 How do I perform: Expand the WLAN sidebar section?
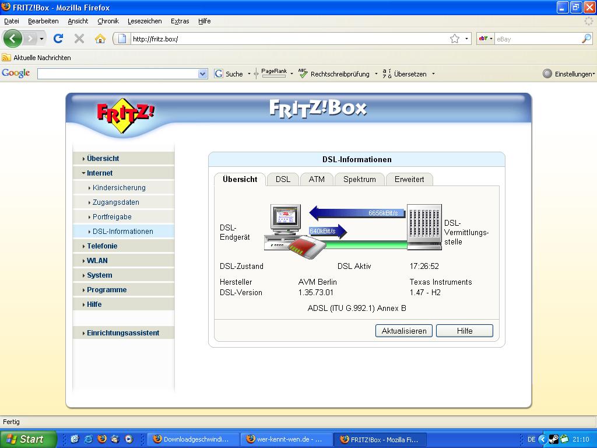(124, 261)
